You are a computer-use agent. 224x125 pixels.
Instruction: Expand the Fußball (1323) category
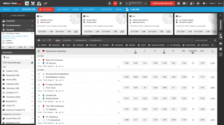pyautogui.click(x=32, y=71)
